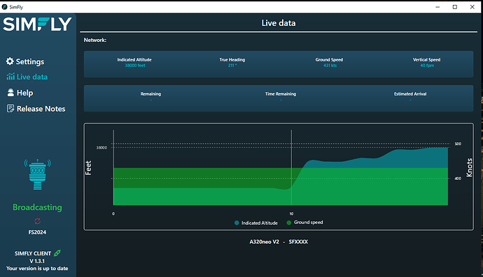
Task: Toggle Indicated Altitude legend series
Action: pos(256,223)
